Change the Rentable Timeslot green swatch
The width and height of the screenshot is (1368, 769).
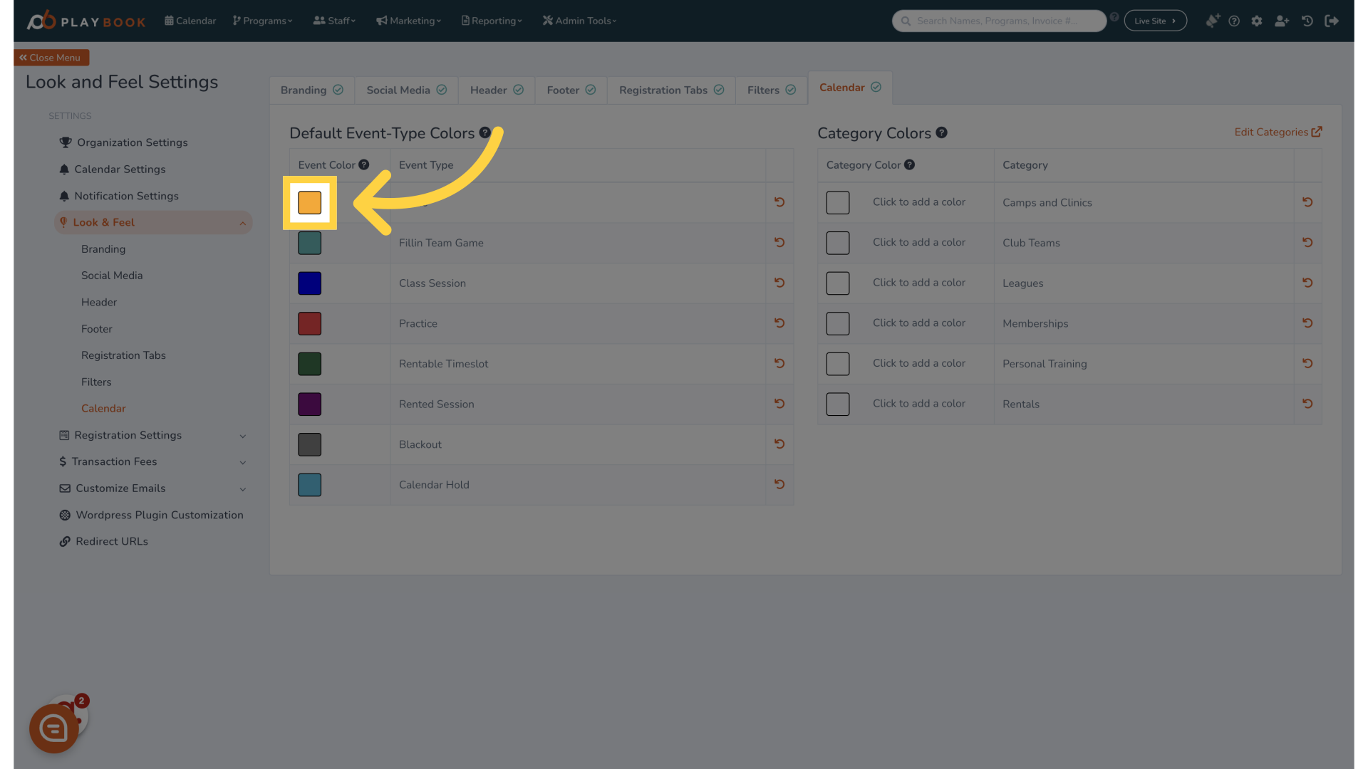(x=309, y=364)
